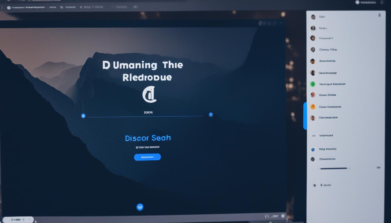Click the blue invite icon next to Iyng Invides
This screenshot has width=391, height=223.
pos(312,149)
